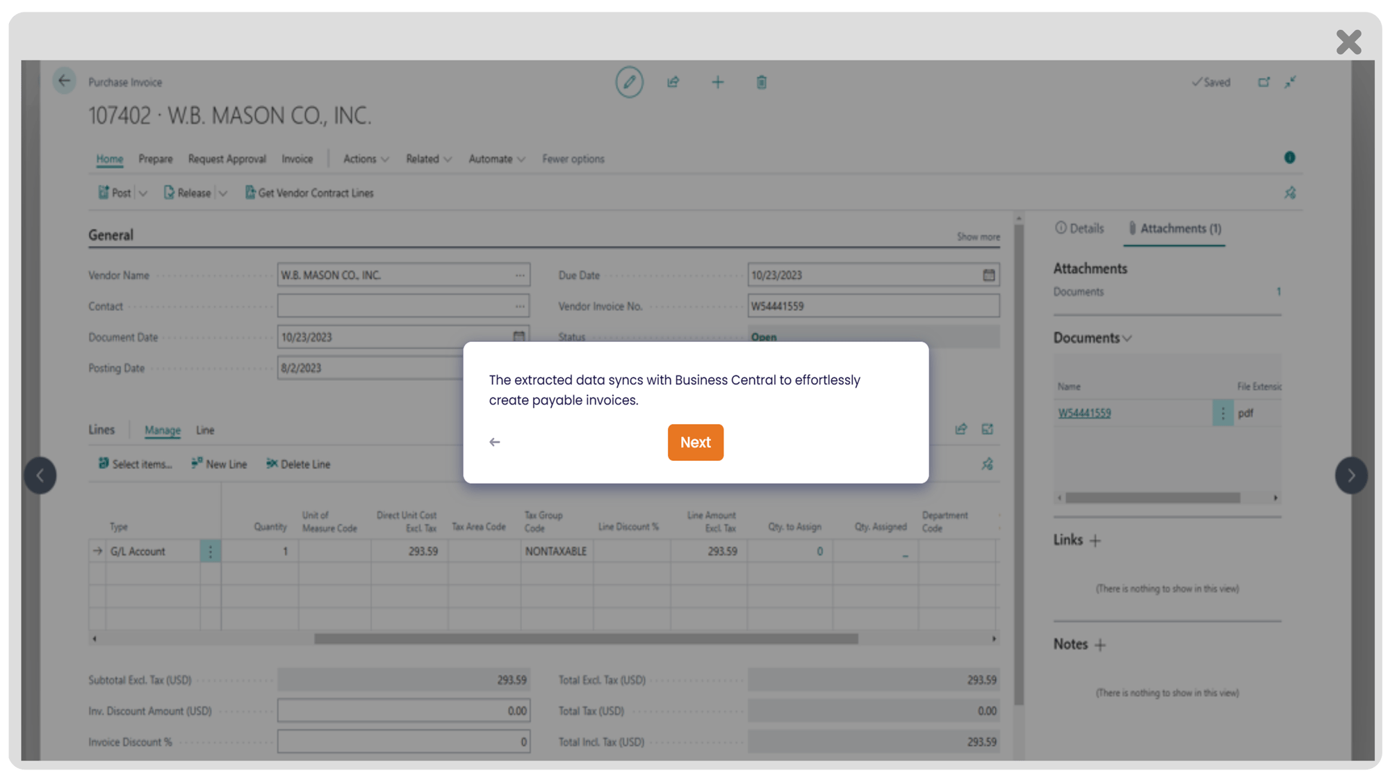
Task: Click the Release action
Action: tap(187, 193)
